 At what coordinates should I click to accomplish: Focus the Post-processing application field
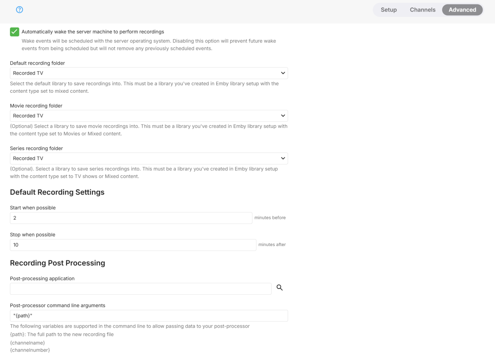tap(140, 289)
